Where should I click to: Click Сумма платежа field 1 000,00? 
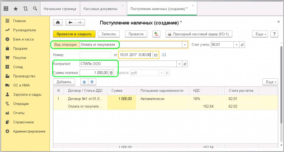94,73
